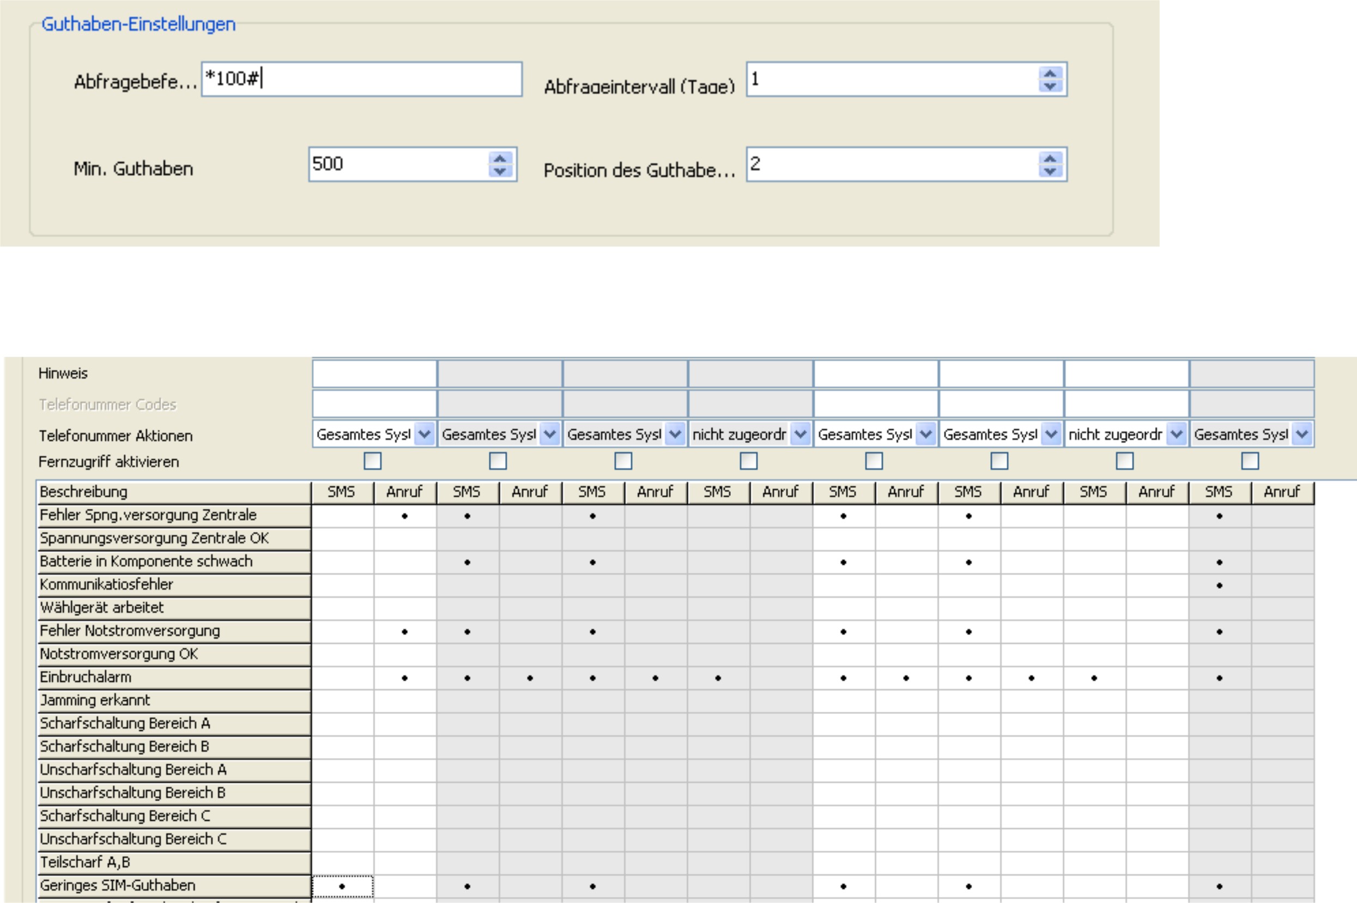Click down arrow of Abfrageintervall (Tage) spinner
The image size is (1357, 903).
pos(1050,86)
